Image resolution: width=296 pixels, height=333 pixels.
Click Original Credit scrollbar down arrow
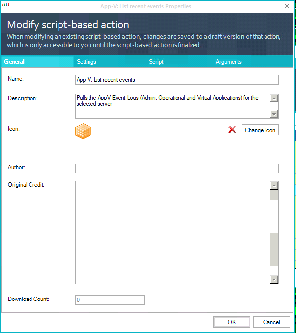(274, 280)
